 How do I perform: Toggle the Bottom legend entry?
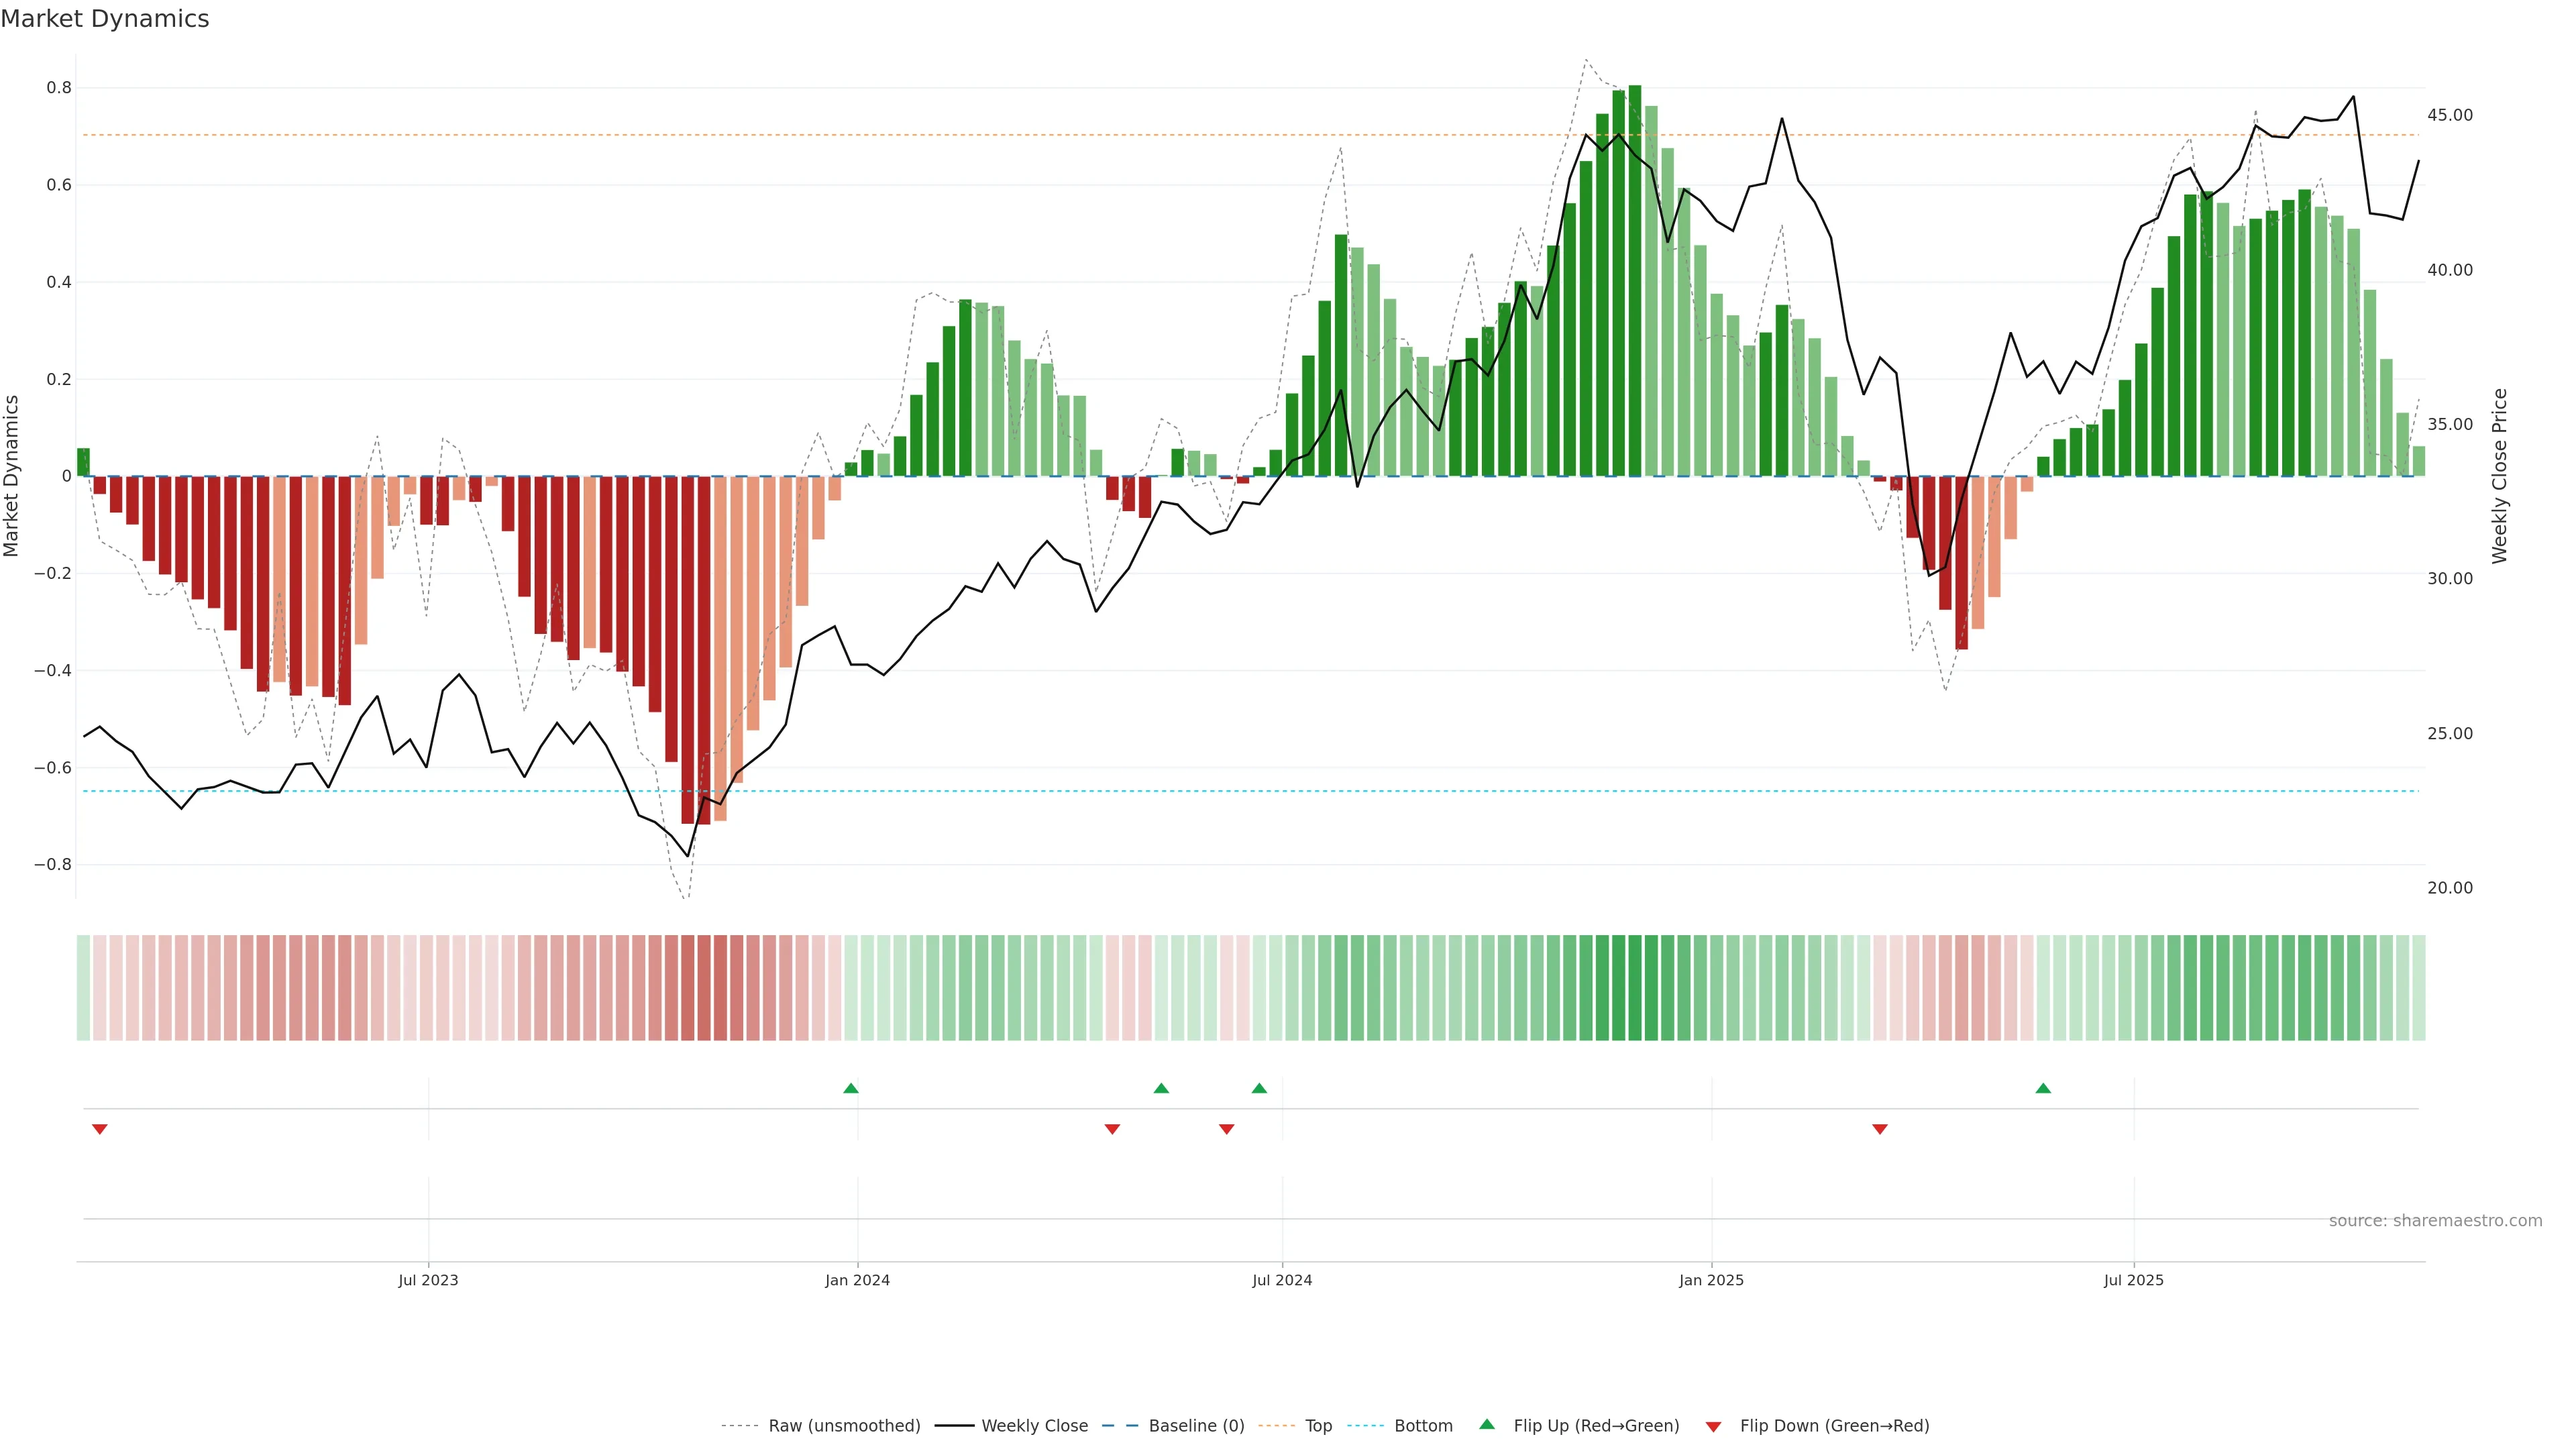tap(1423, 1426)
